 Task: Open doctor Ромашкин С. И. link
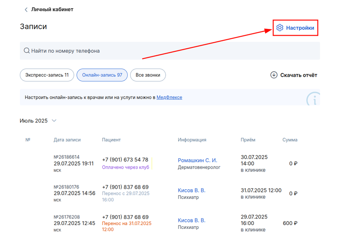point(198,160)
